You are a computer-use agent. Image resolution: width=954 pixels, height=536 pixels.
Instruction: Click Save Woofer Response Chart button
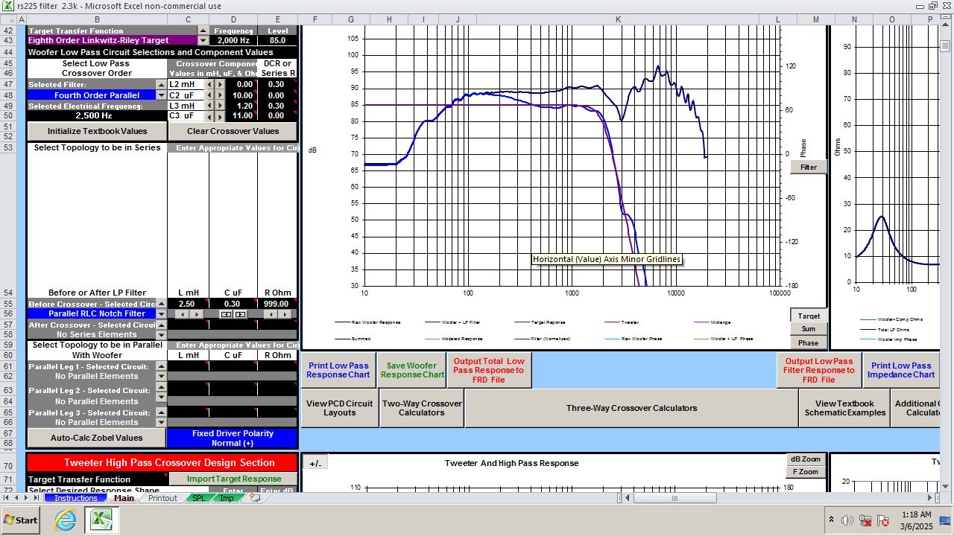tap(412, 370)
